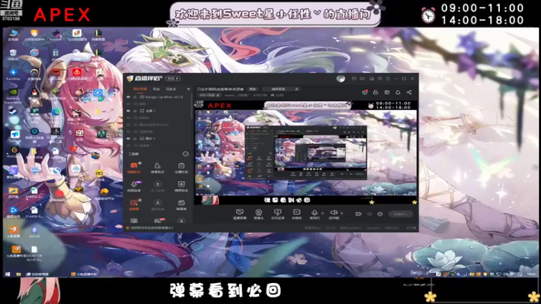The height and width of the screenshot is (304, 541).
Task: Open GeForce Experience desktop icon
Action: [13, 96]
